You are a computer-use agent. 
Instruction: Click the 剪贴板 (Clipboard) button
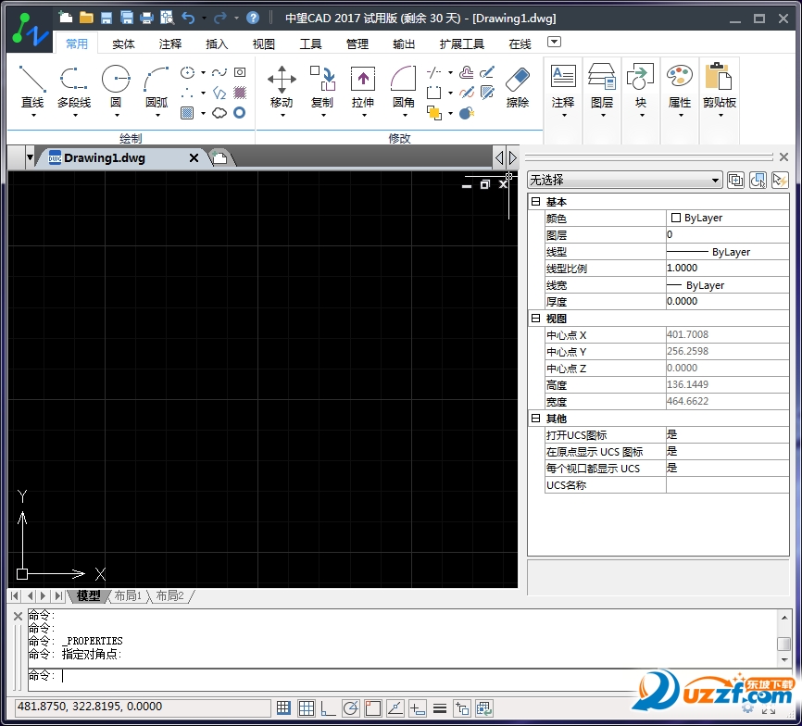click(x=719, y=88)
